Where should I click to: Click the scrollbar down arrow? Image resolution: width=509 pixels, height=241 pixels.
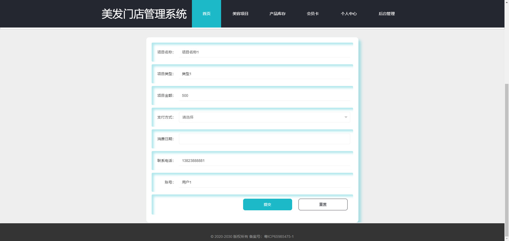[x=507, y=239]
